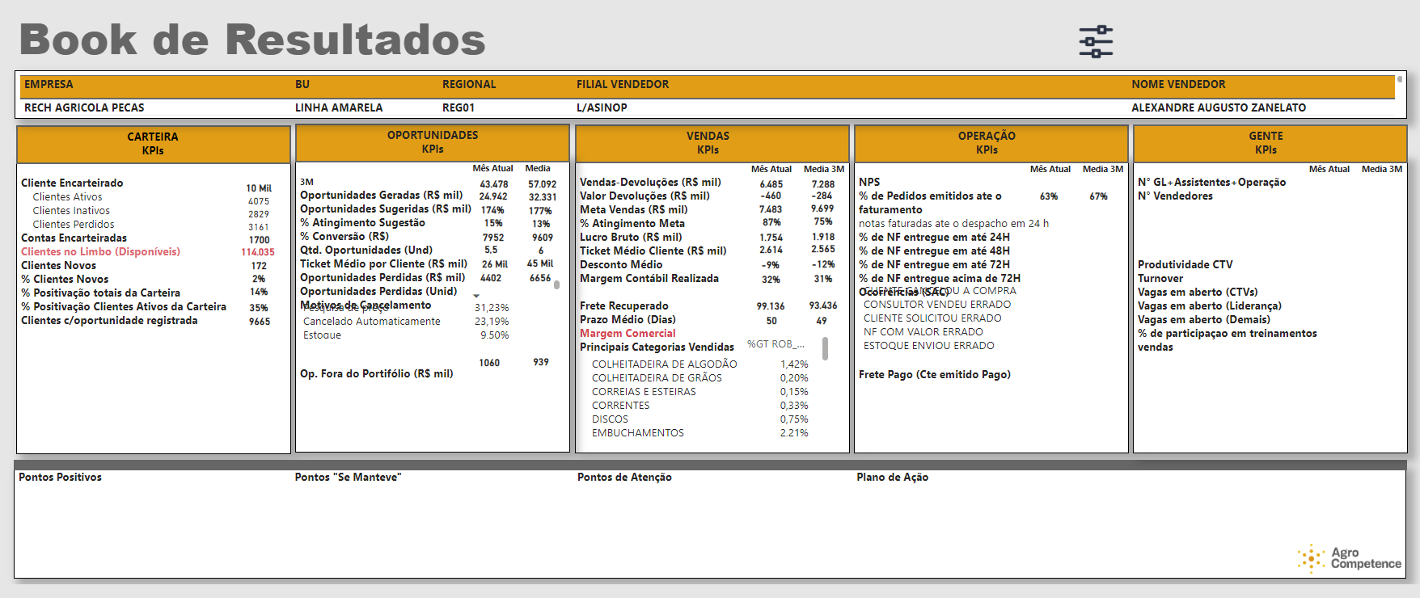Viewport: 1420px width, 598px height.
Task: Click the CARTEIRA KPIs panel header
Action: [153, 144]
